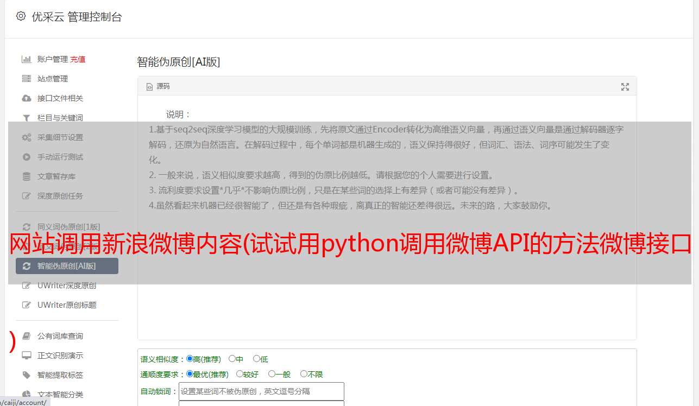Screen dimensions: 699x406
Task: Select 不限 for 通顺度要求
Action: click(x=304, y=374)
